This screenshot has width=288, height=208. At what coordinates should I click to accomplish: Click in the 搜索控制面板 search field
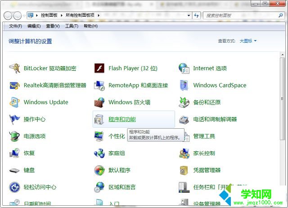pyautogui.click(x=241, y=15)
